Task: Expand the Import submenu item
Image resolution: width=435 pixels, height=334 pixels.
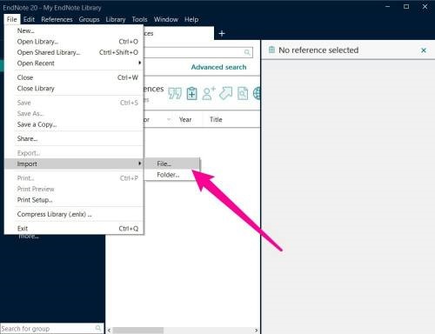Action: pyautogui.click(x=74, y=164)
